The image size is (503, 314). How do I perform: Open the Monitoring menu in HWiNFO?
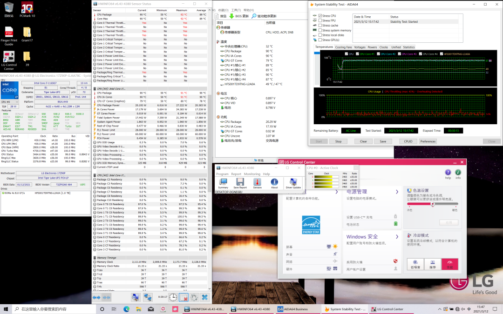pyautogui.click(x=252, y=174)
